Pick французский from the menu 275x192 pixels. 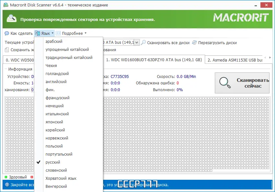click(69, 98)
